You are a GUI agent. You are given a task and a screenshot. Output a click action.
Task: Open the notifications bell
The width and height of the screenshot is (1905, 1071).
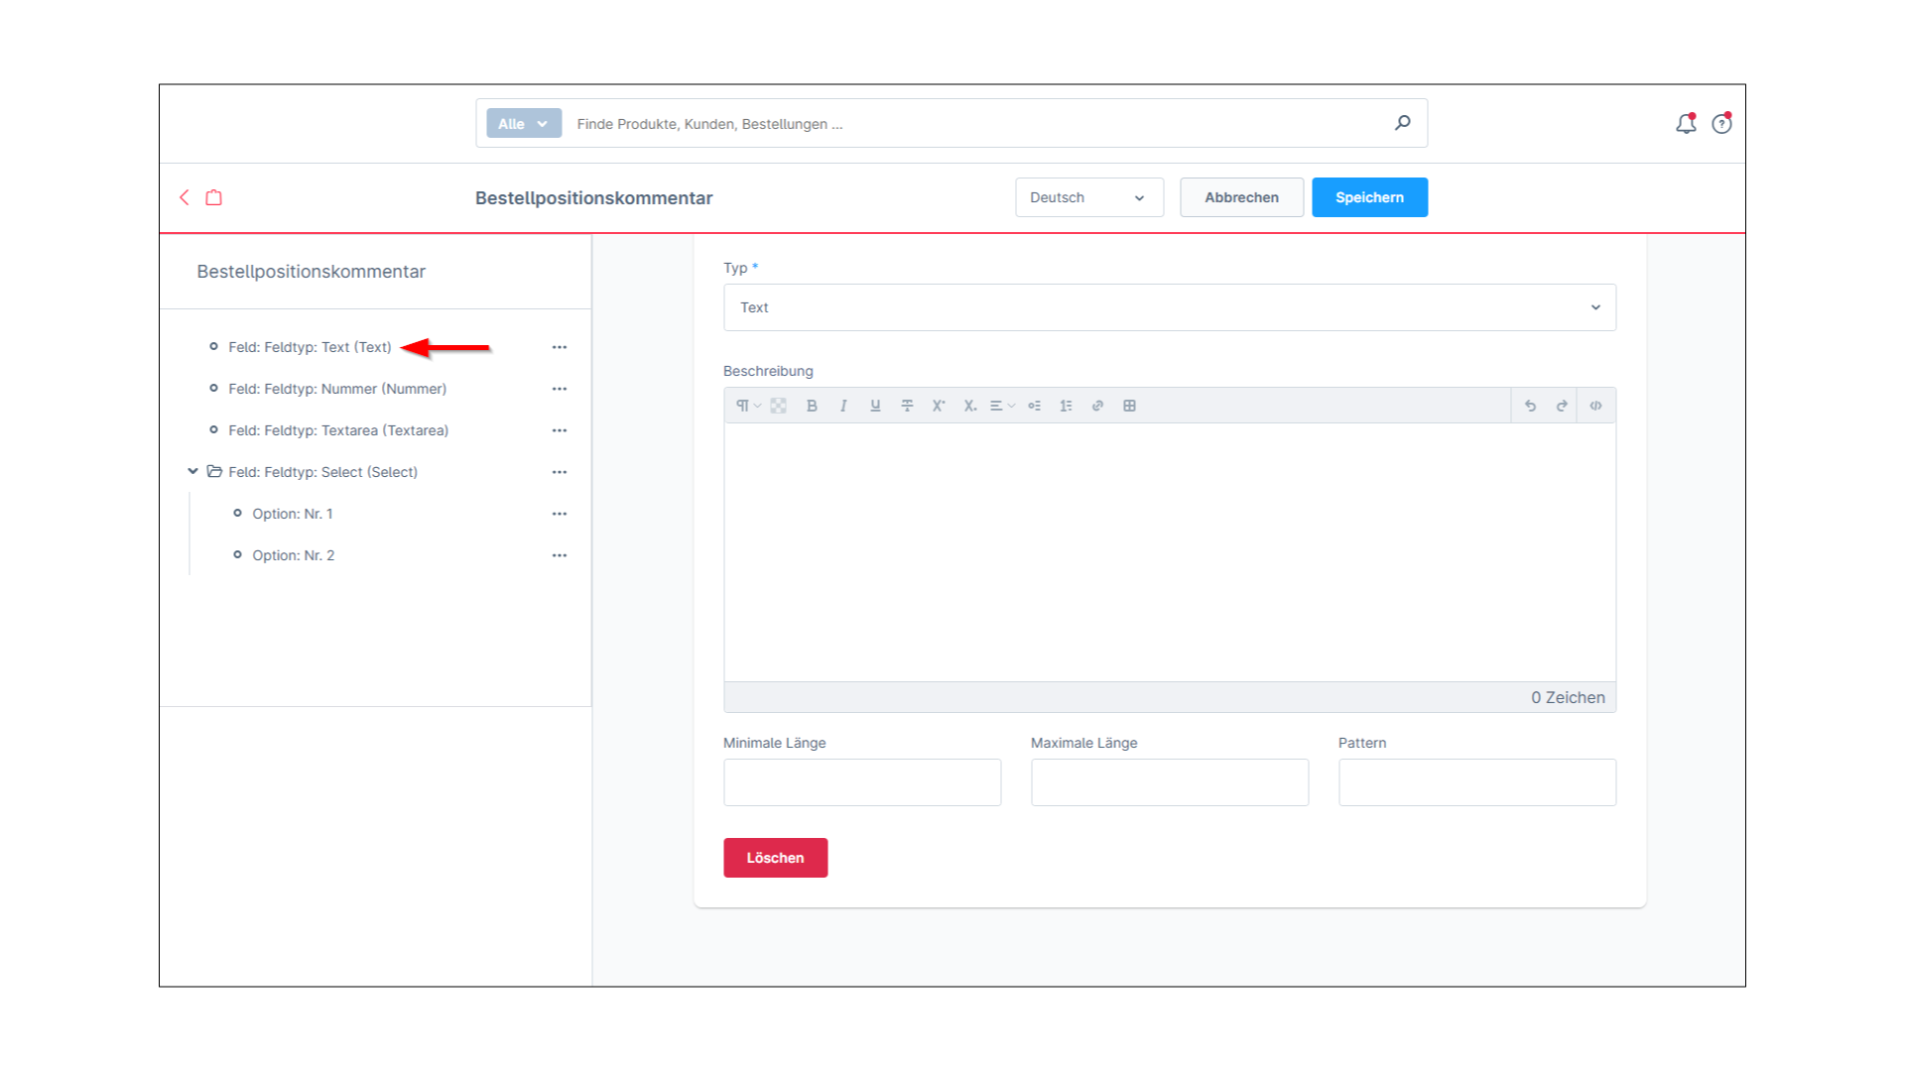(x=1686, y=123)
